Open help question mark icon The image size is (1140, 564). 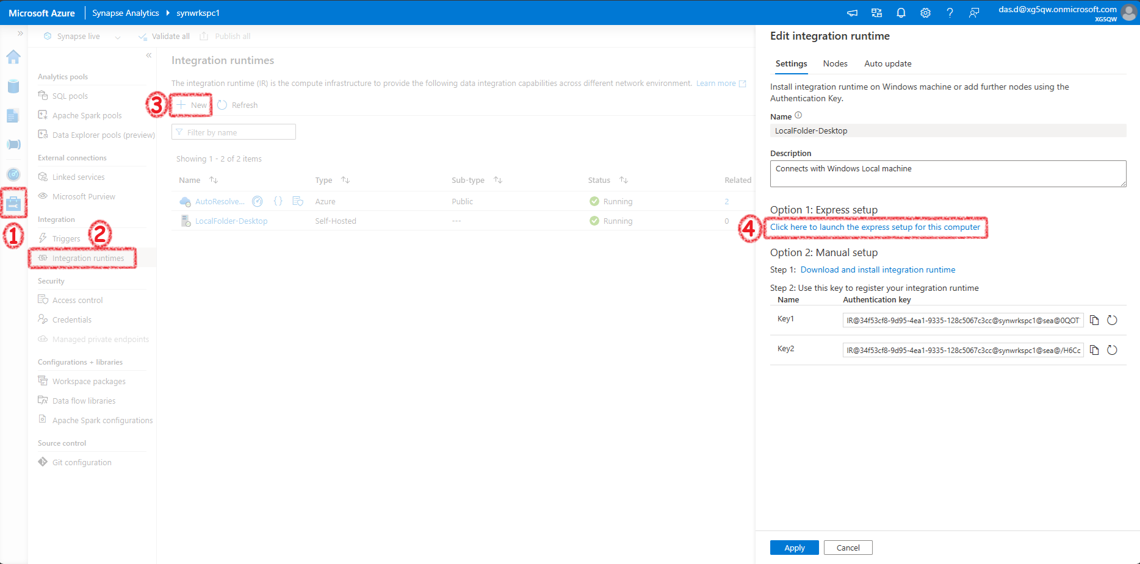pos(950,13)
